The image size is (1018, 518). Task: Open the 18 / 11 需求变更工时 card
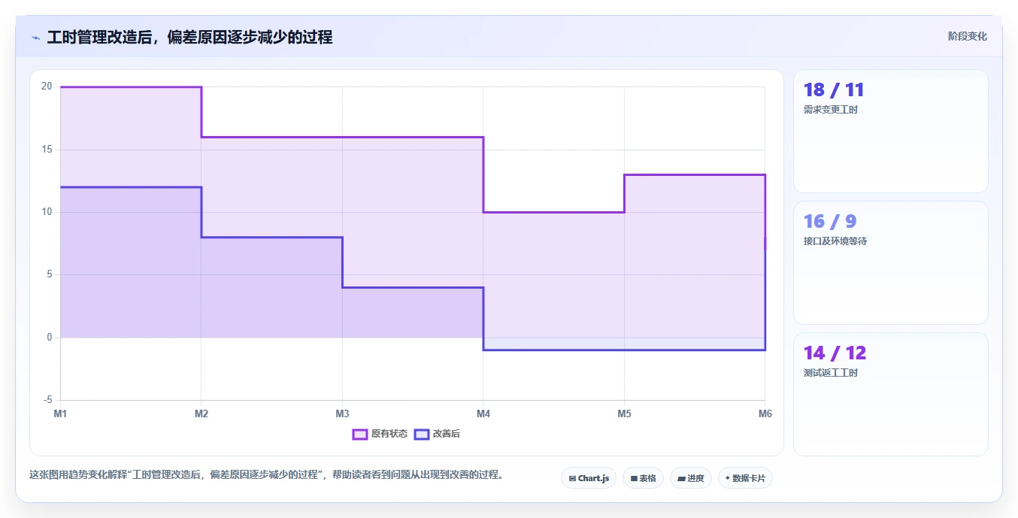point(891,132)
